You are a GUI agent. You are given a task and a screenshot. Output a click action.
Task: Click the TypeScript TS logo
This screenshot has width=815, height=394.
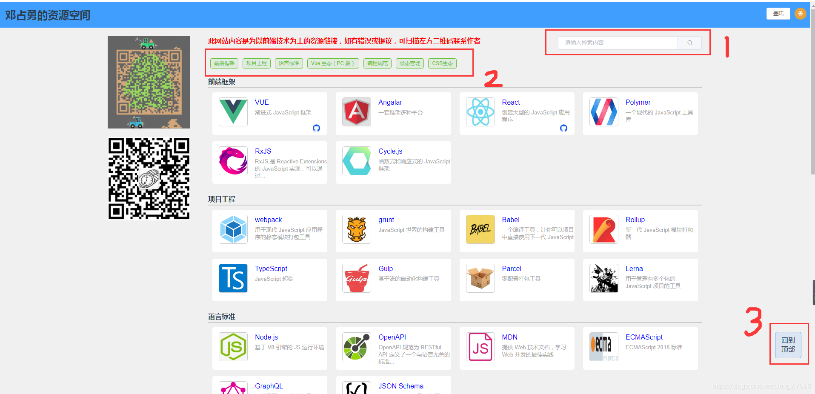tap(233, 278)
